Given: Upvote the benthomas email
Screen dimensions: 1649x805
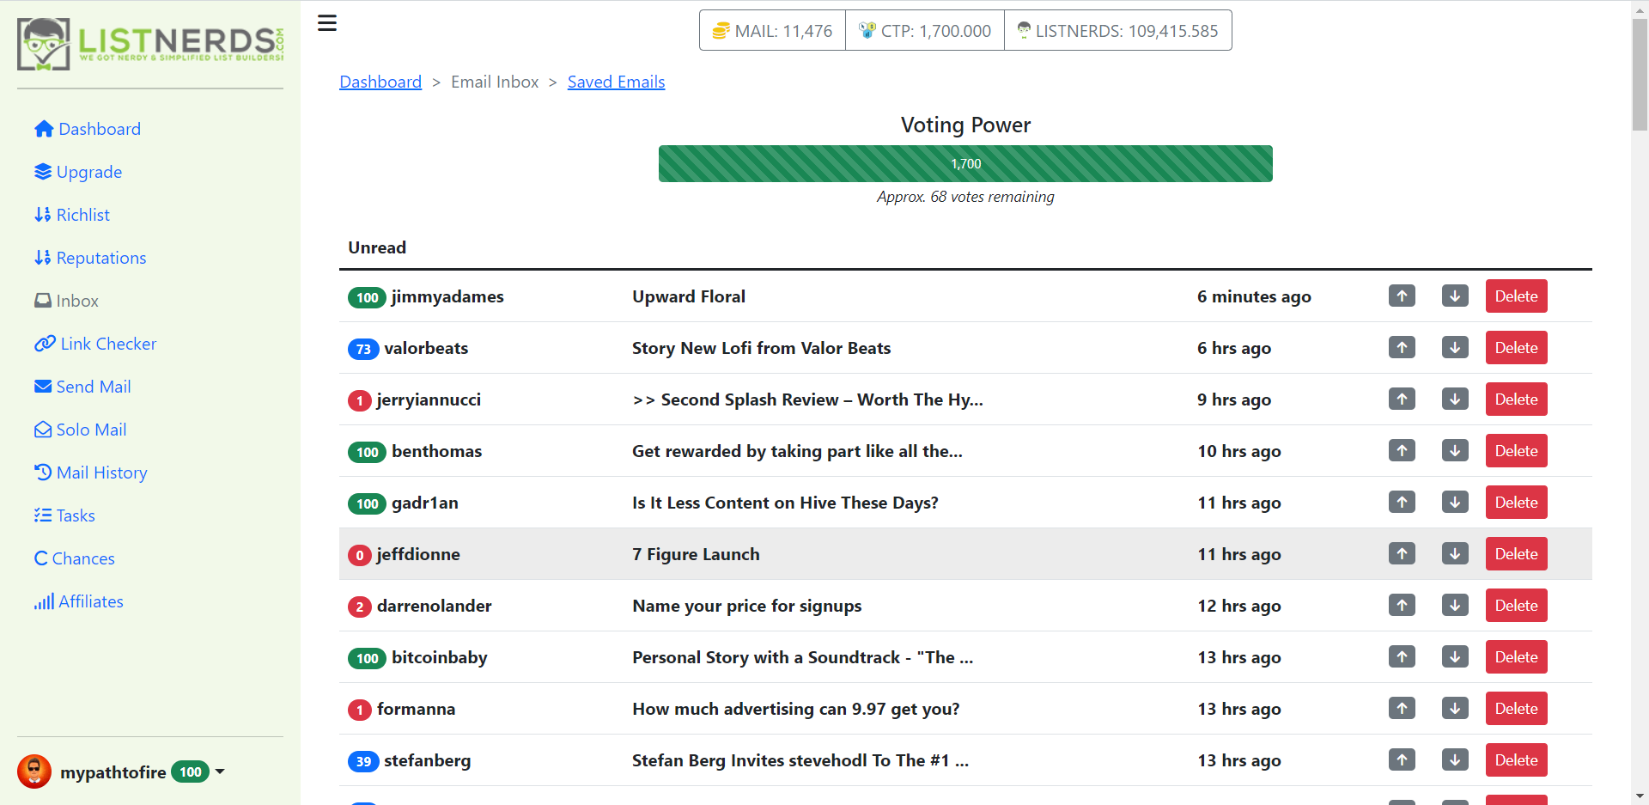Looking at the screenshot, I should click(1402, 451).
